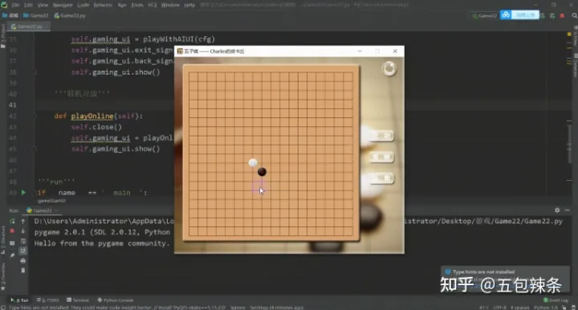Viewport: 578px width, 310px height.
Task: Click up arrow in Run panel toolbar
Action: (22, 221)
